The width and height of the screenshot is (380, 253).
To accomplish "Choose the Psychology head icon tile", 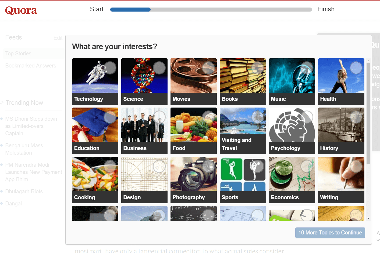I will 292,131.
